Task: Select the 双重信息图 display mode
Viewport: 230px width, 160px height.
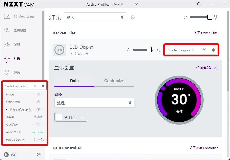Action: (25, 102)
